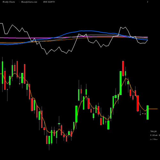Click the 708.29 price value
160x160 pixels.
(x=153, y=132)
